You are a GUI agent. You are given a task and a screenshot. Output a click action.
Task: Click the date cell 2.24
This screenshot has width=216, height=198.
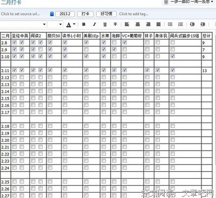pyautogui.click(x=5, y=168)
